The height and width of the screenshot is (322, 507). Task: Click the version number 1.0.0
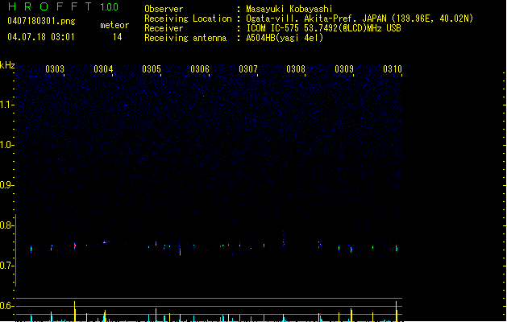pos(109,7)
